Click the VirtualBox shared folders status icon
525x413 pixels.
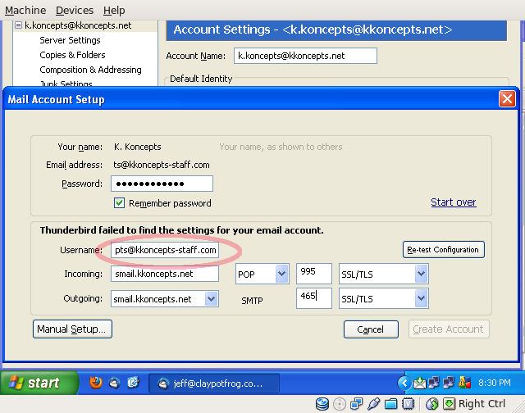pyautogui.click(x=390, y=404)
